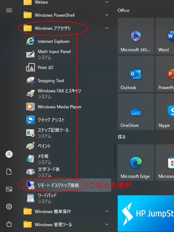
Task: Click the power button in the sidebar
Action: click(x=9, y=224)
